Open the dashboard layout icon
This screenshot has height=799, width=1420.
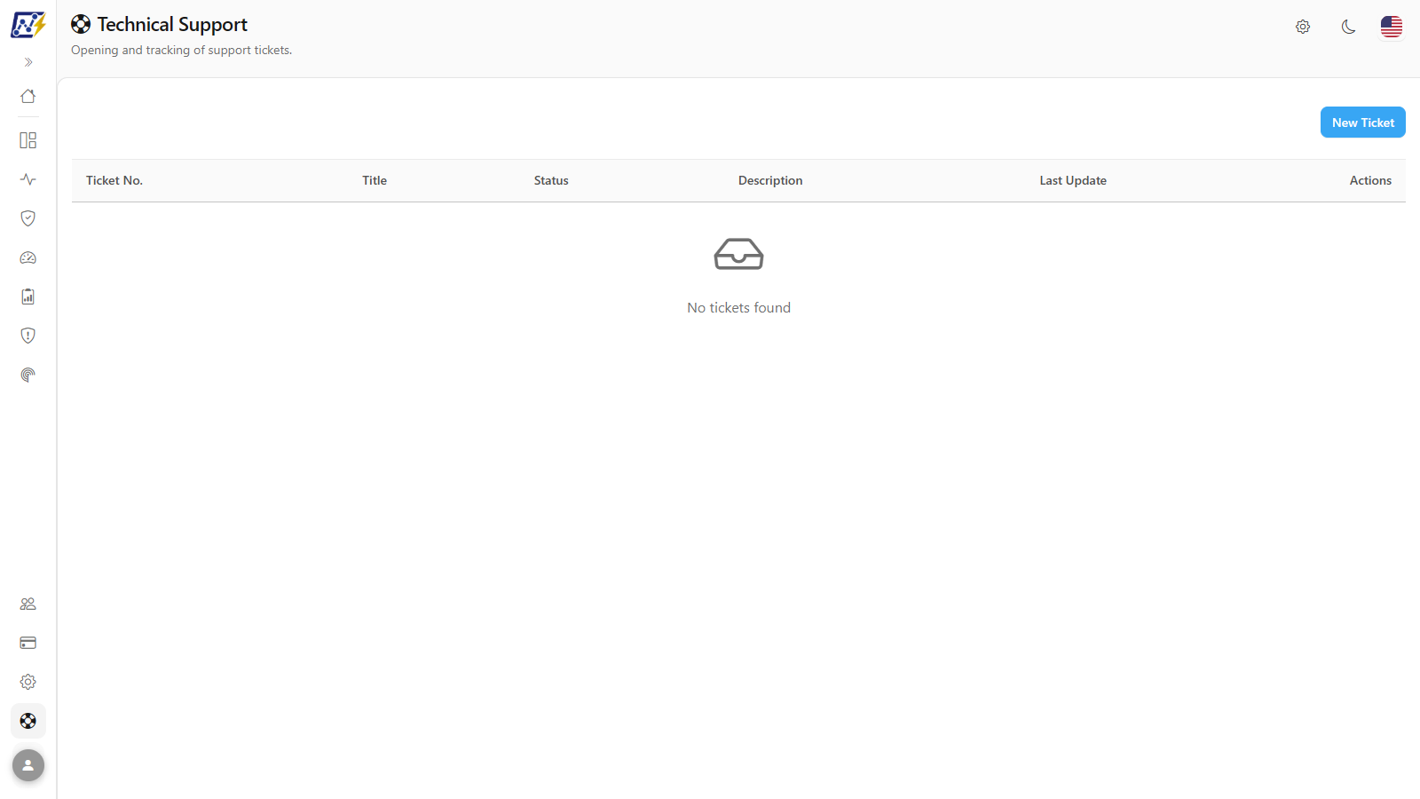pos(28,140)
